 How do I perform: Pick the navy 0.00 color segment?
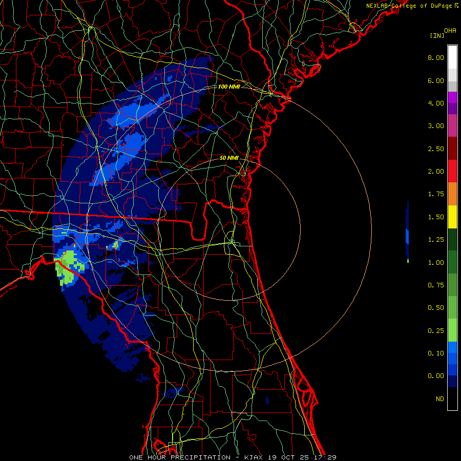(452, 382)
